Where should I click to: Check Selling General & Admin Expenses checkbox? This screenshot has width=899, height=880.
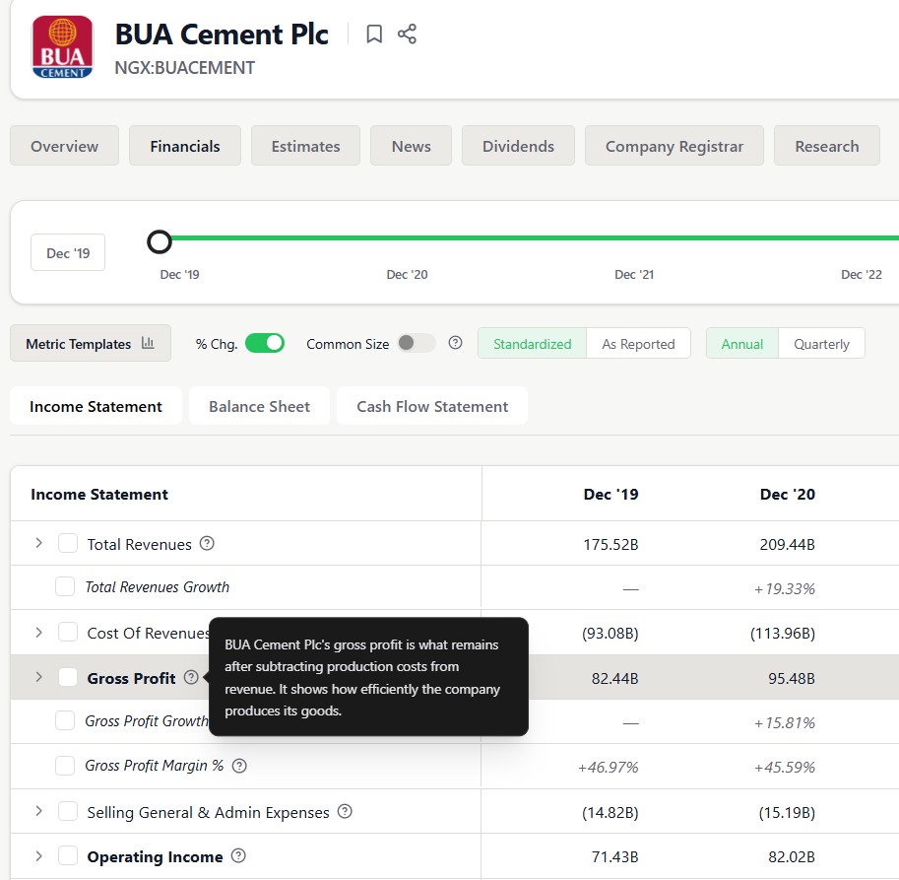68,812
